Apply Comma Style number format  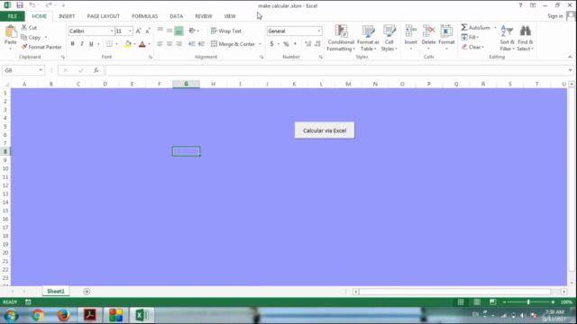pyautogui.click(x=295, y=44)
